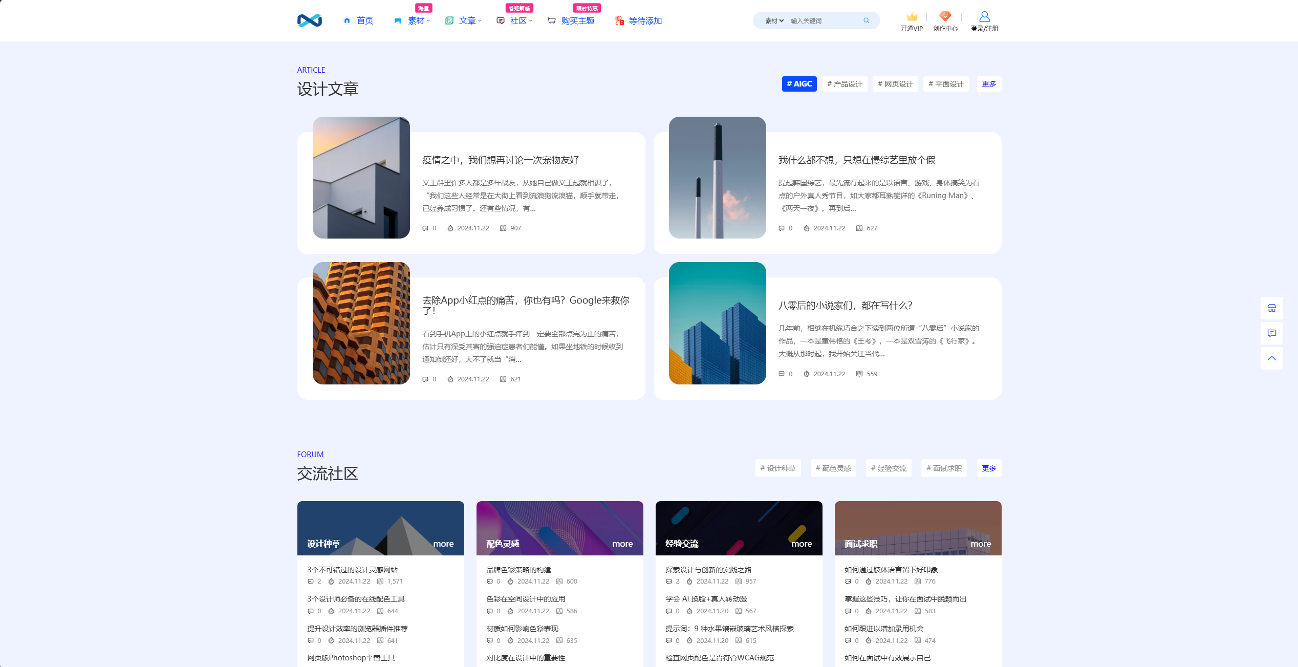
Task: Click the site logo in the header
Action: pyautogui.click(x=309, y=20)
